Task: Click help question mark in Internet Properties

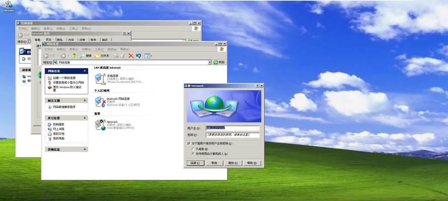Action: pos(124,34)
